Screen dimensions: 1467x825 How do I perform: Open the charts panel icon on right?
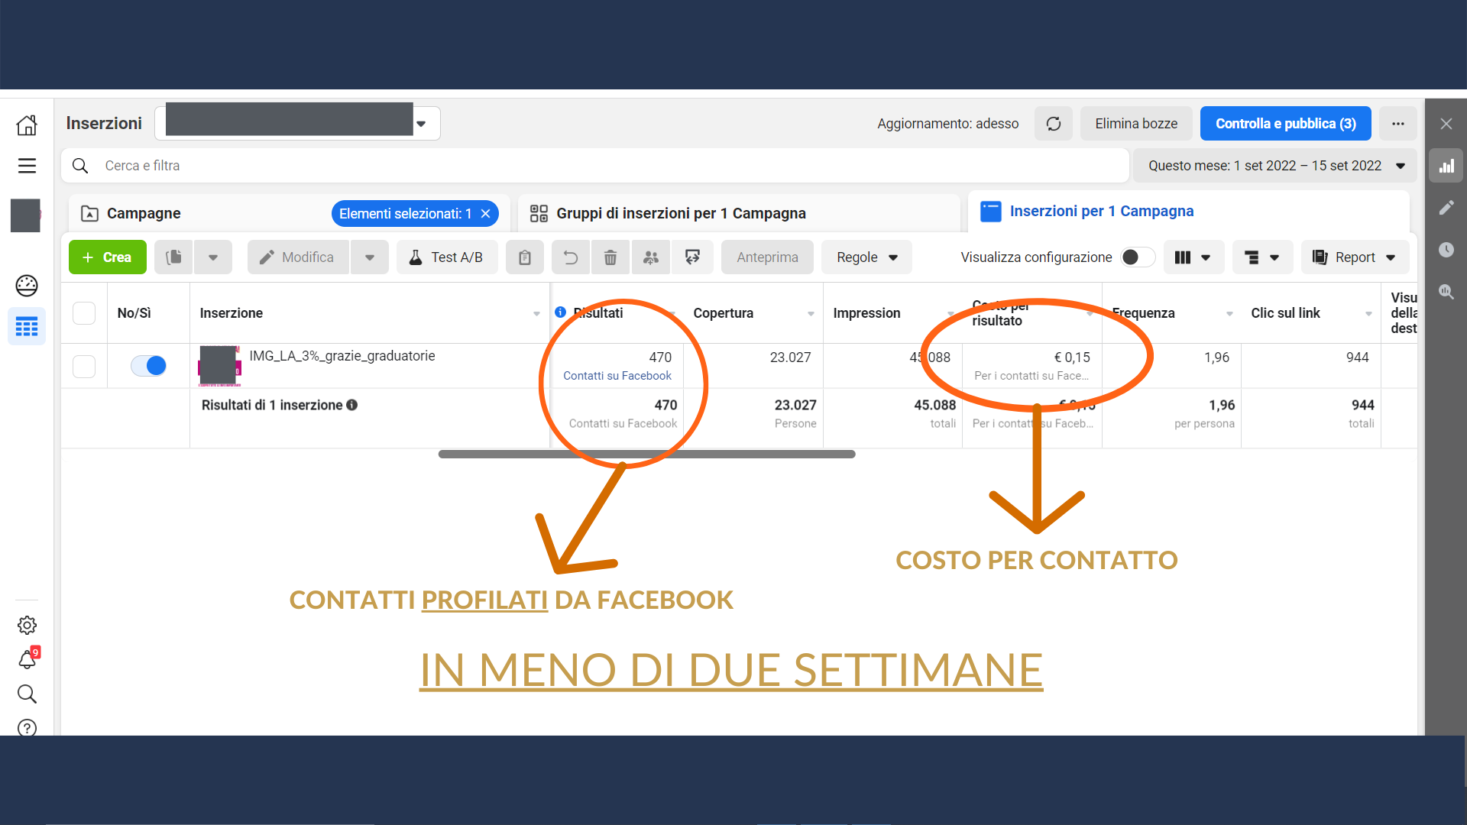pos(1446,166)
